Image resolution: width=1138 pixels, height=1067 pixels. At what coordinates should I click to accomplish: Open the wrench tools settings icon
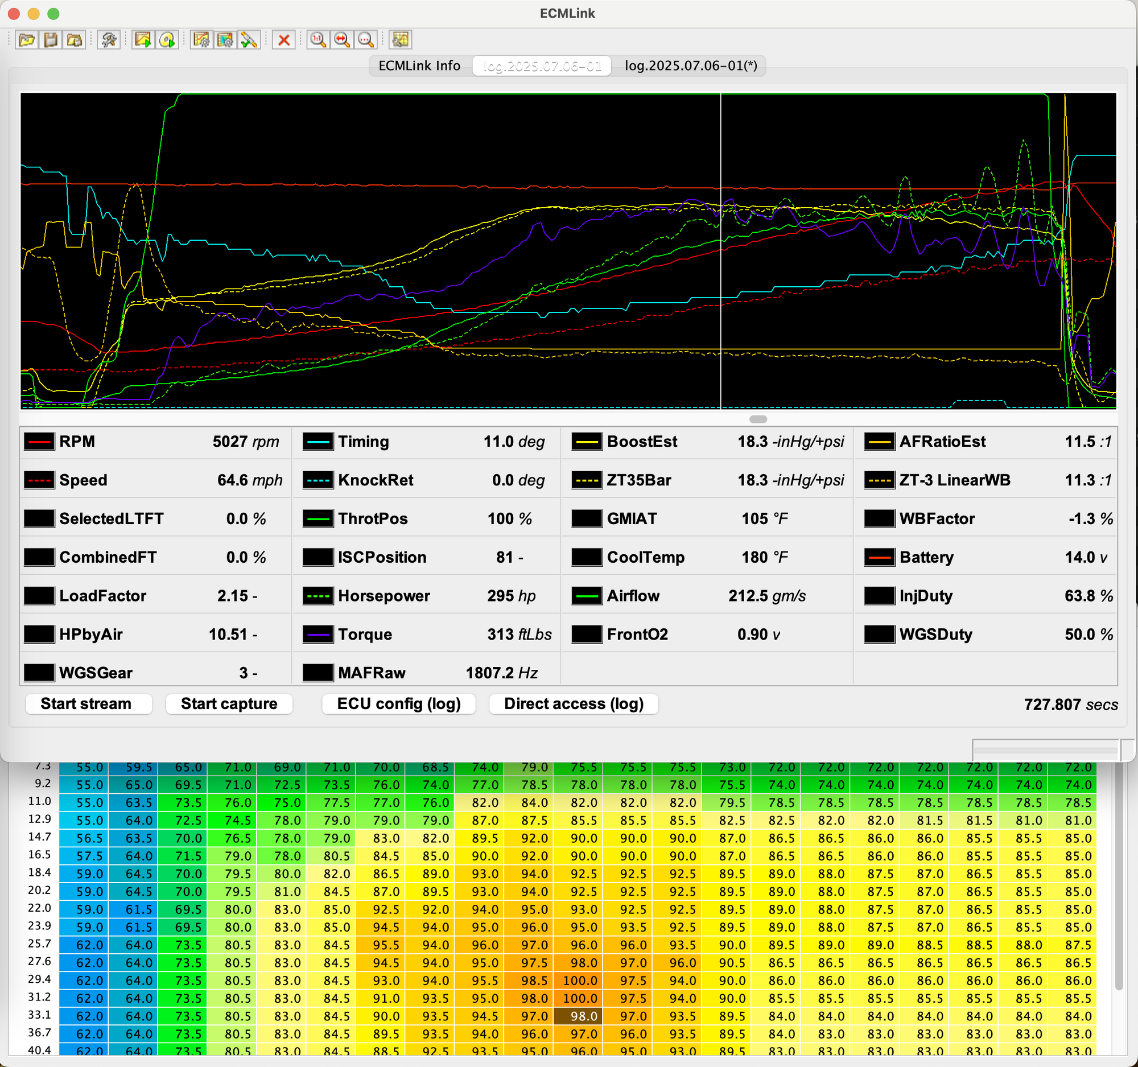coord(109,40)
